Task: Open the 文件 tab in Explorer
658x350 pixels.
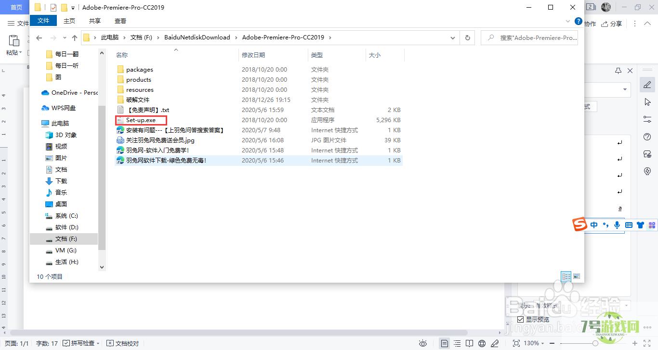Action: (x=43, y=21)
